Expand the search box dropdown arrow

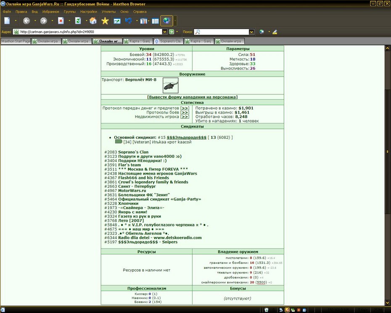[x=251, y=32]
